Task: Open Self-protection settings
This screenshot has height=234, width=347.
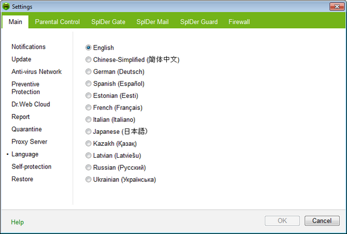Action: [31, 166]
